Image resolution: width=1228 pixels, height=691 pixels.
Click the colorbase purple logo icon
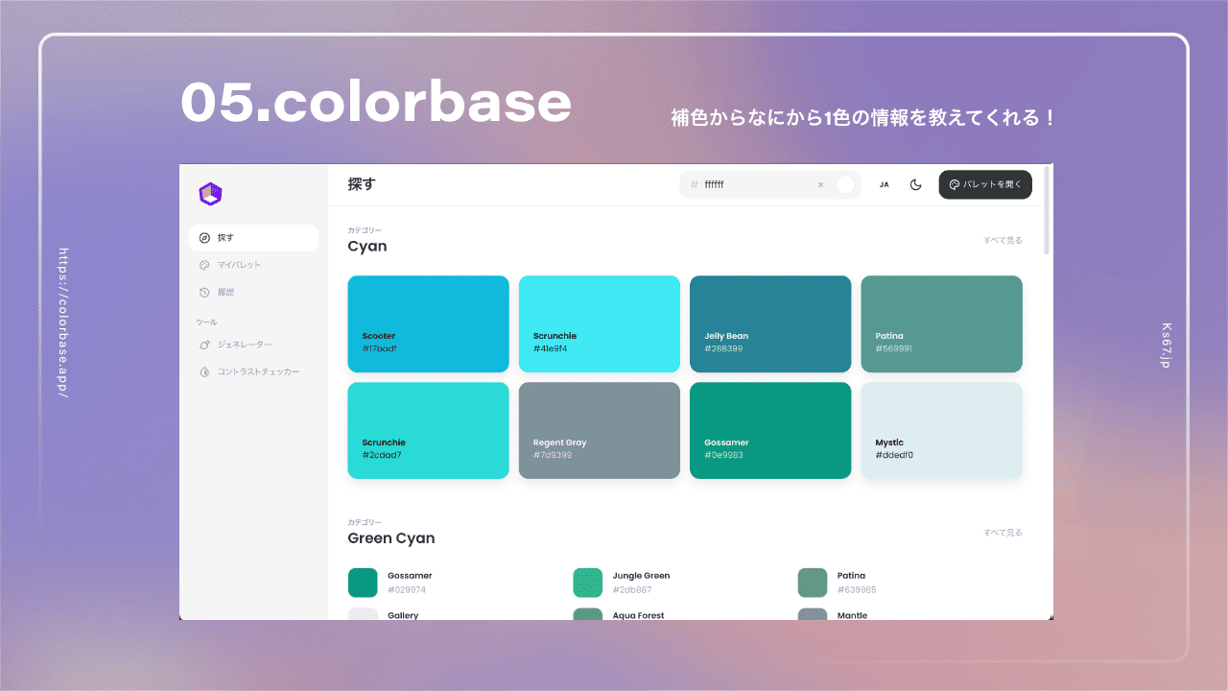(210, 194)
